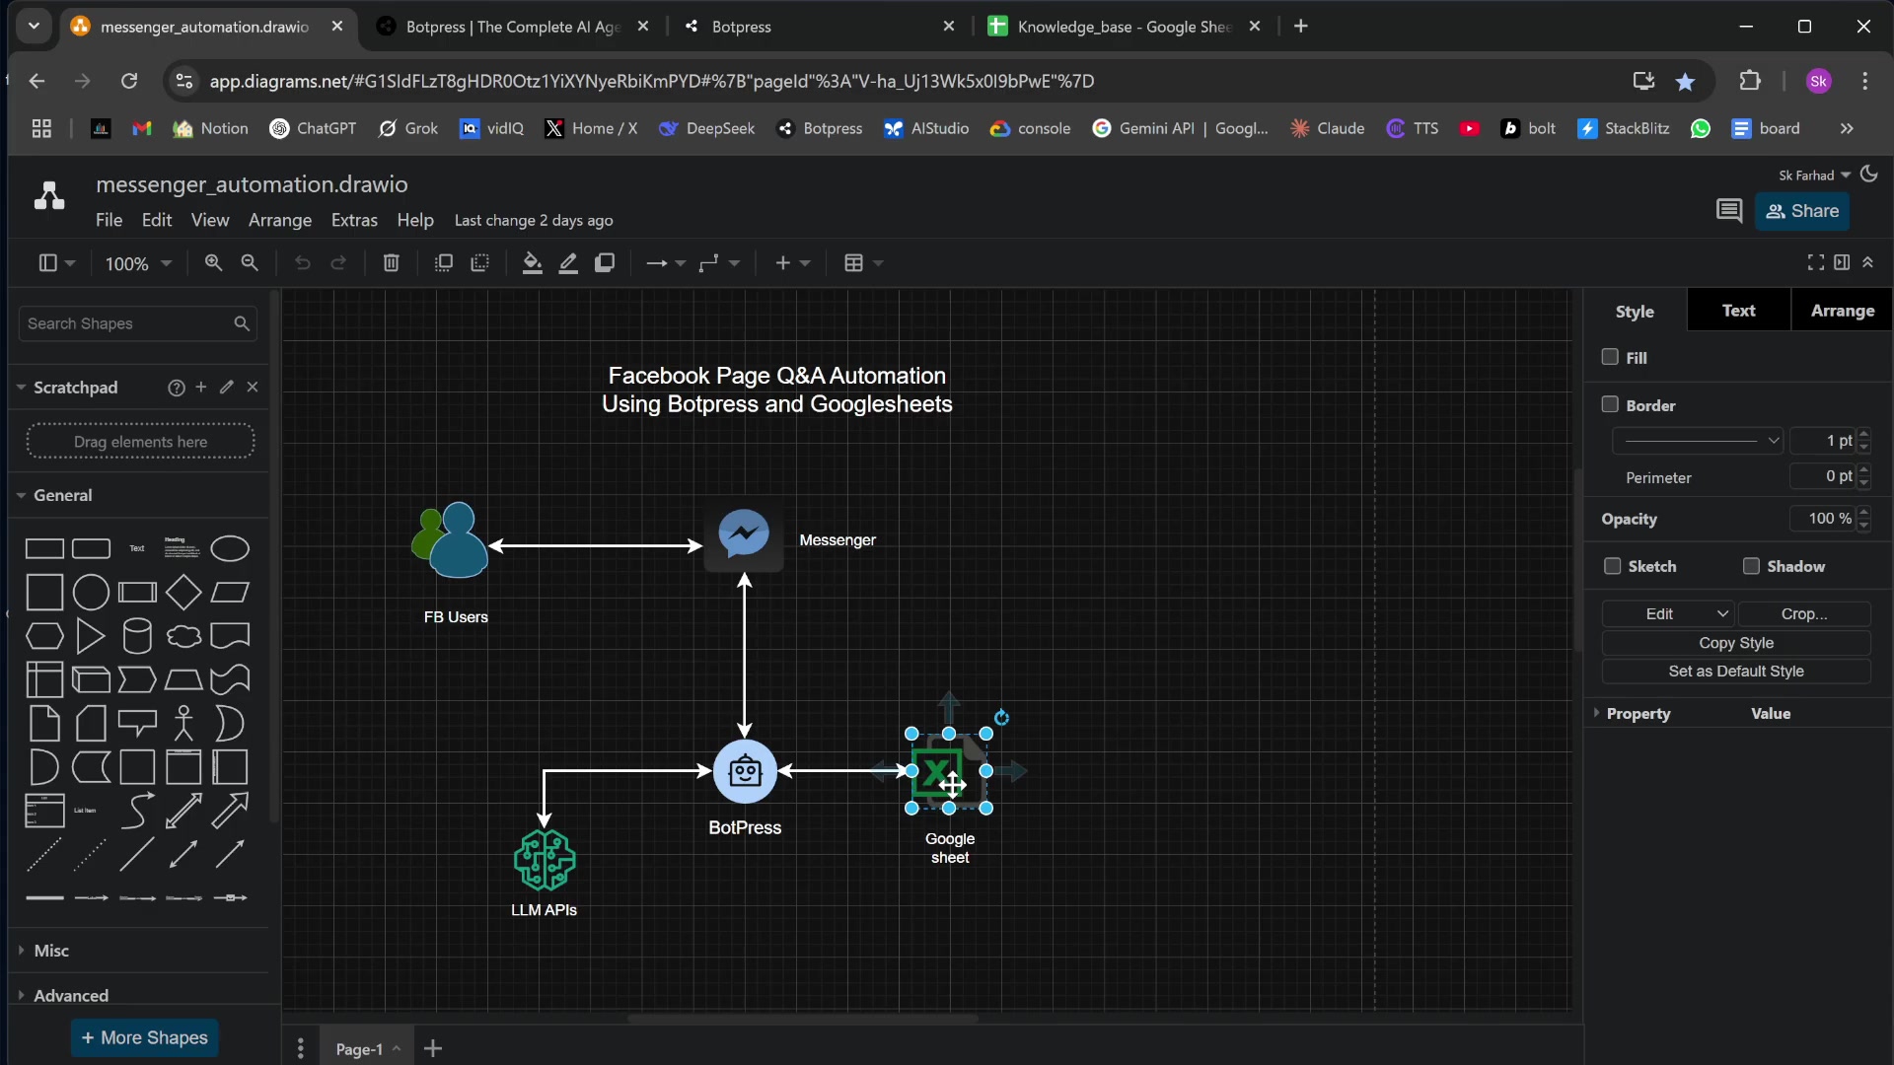Open the insert plus dropdown
This screenshot has width=1894, height=1065.
pos(792,263)
